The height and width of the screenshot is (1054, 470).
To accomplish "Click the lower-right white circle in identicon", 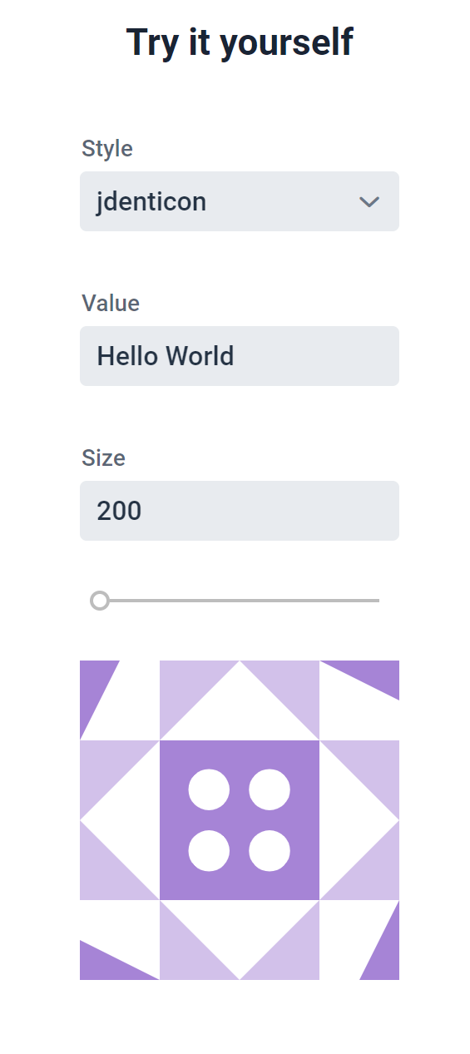I will coord(270,851).
